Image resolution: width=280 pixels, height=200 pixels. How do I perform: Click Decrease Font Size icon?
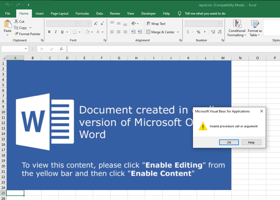click(102, 24)
